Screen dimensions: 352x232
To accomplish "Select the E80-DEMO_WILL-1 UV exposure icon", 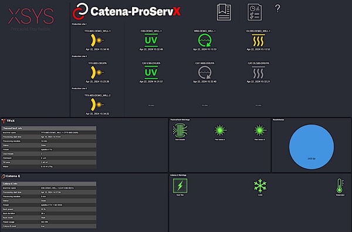I will click(151, 41).
